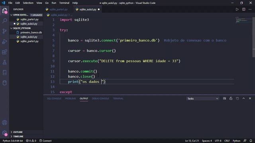
Task: Split the editor to the right
Action: click(x=243, y=10)
